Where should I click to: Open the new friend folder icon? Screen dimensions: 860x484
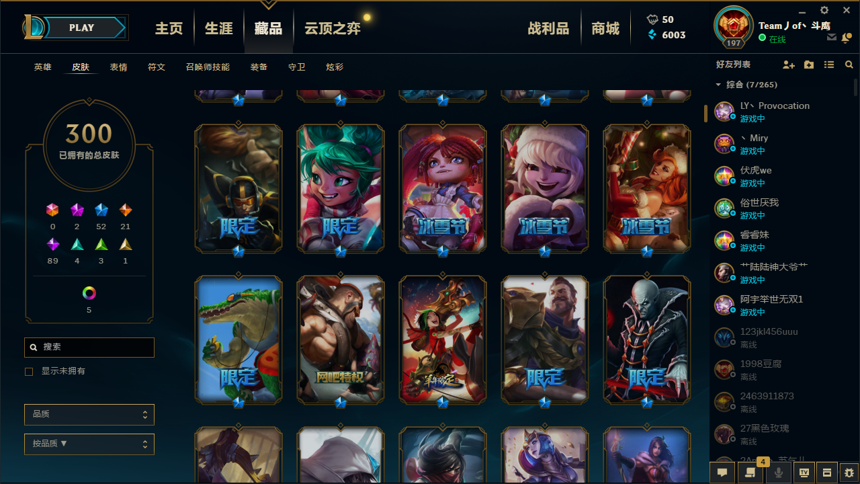coord(809,65)
